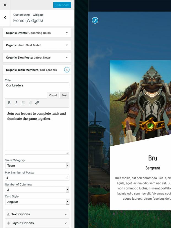Image resolution: width=171 pixels, height=228 pixels.
Task: Click the pencil edit shortcut in preview
Action: (x=95, y=20)
